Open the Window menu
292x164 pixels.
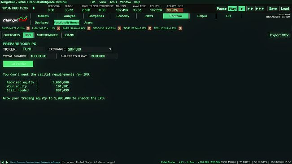click(x=125, y=2)
